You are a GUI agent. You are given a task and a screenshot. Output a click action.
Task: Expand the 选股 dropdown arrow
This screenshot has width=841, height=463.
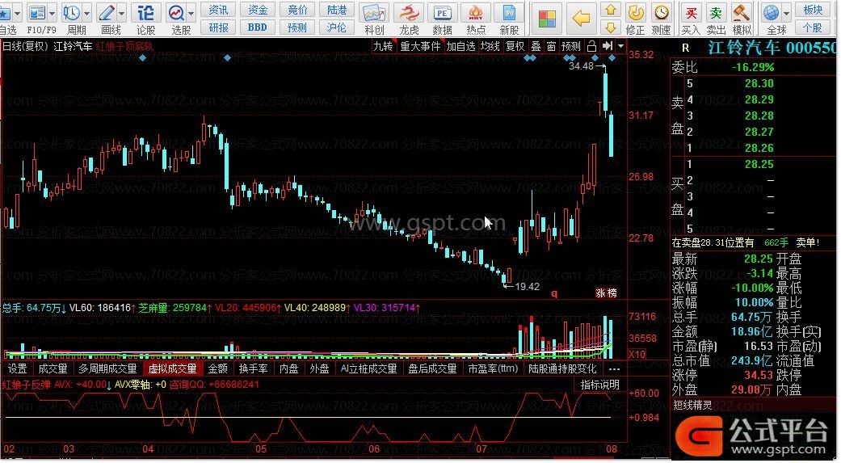click(191, 13)
